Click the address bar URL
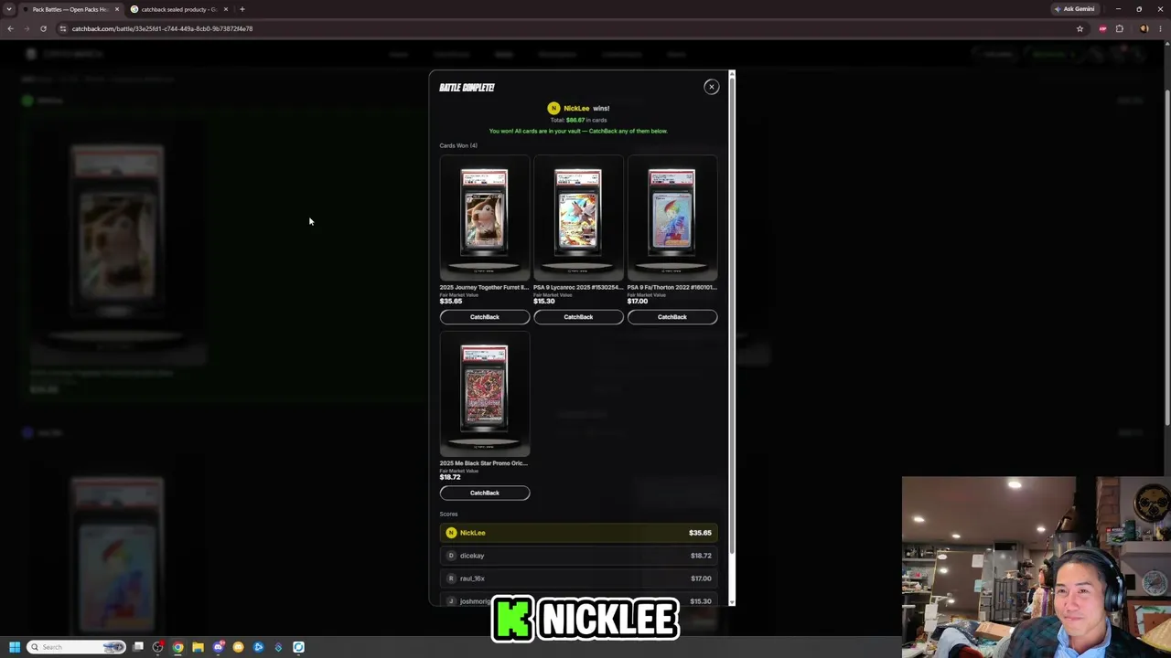Image resolution: width=1171 pixels, height=658 pixels. [x=163, y=28]
